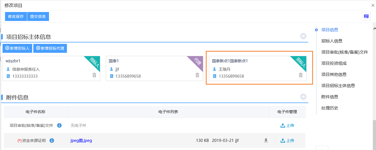Jump to 招标人信息 in side navigation
Image resolution: width=376 pixels, height=150 pixels.
(332, 41)
